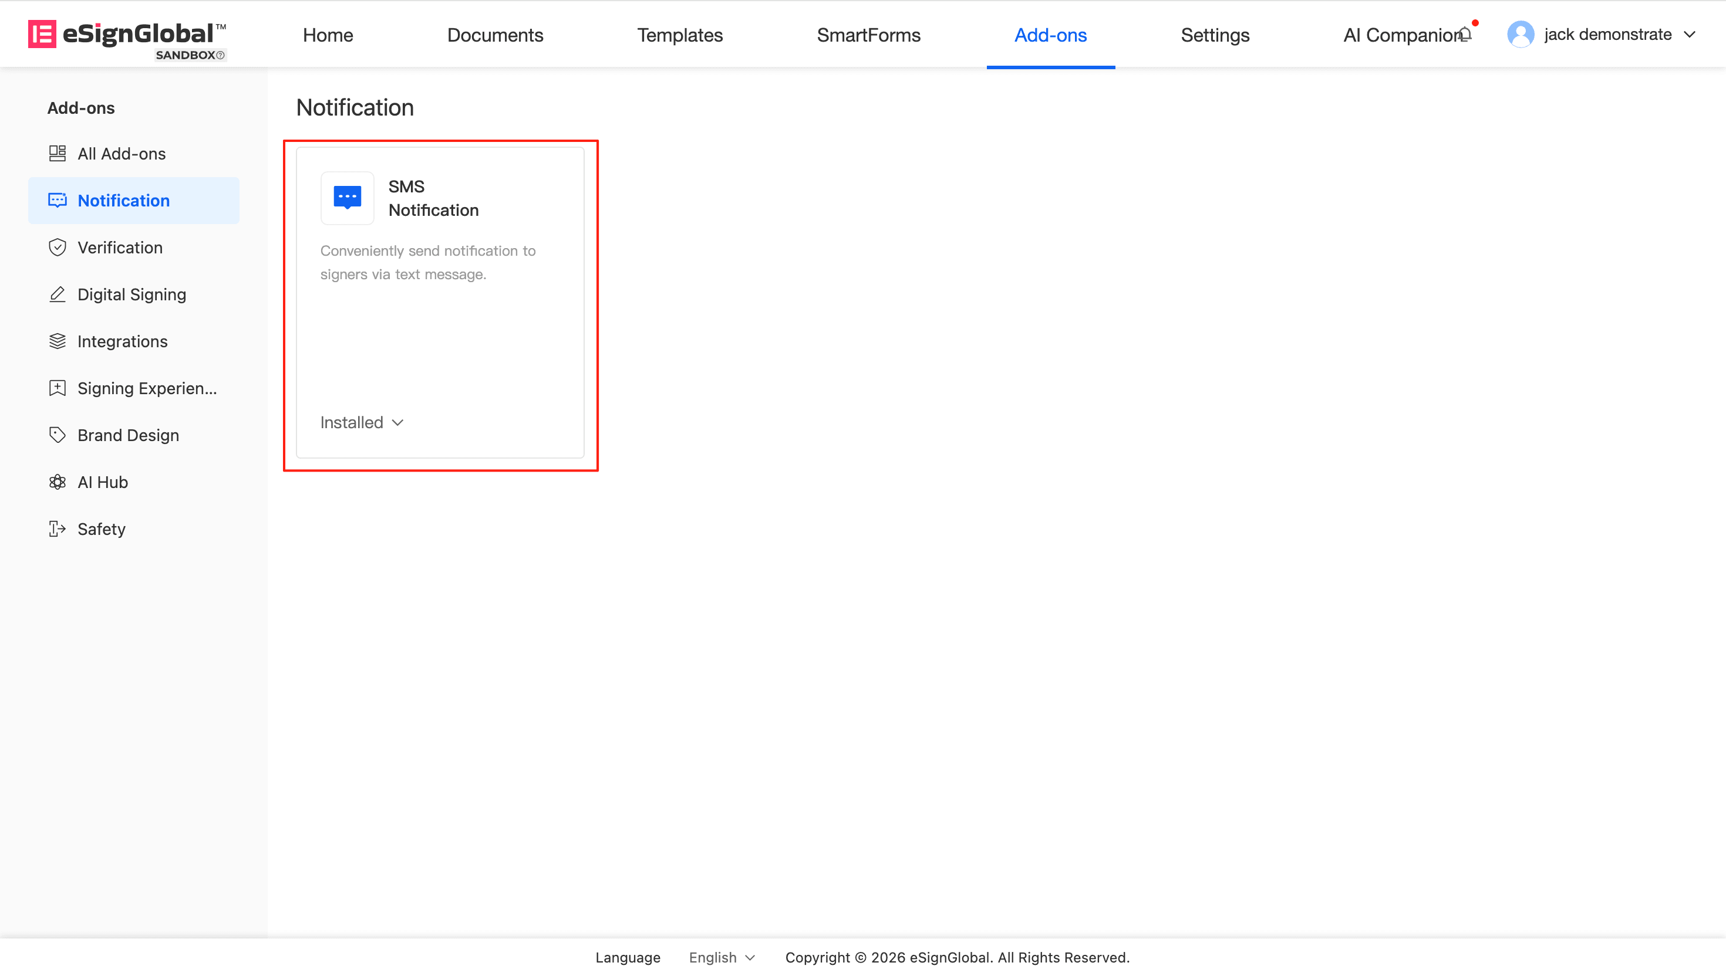This screenshot has width=1726, height=976.
Task: Click the Digital Signing pen icon
Action: [x=58, y=294]
